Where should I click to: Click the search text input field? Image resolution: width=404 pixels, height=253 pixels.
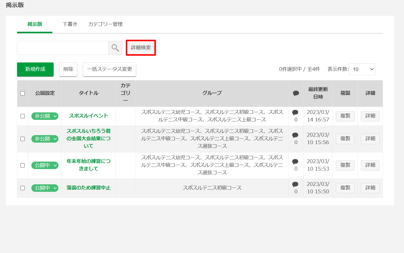click(x=63, y=48)
